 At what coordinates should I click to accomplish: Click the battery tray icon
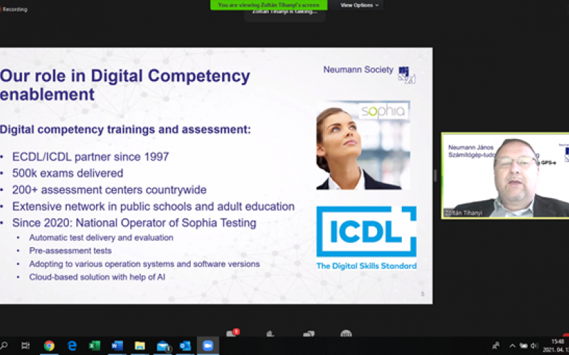[523, 346]
